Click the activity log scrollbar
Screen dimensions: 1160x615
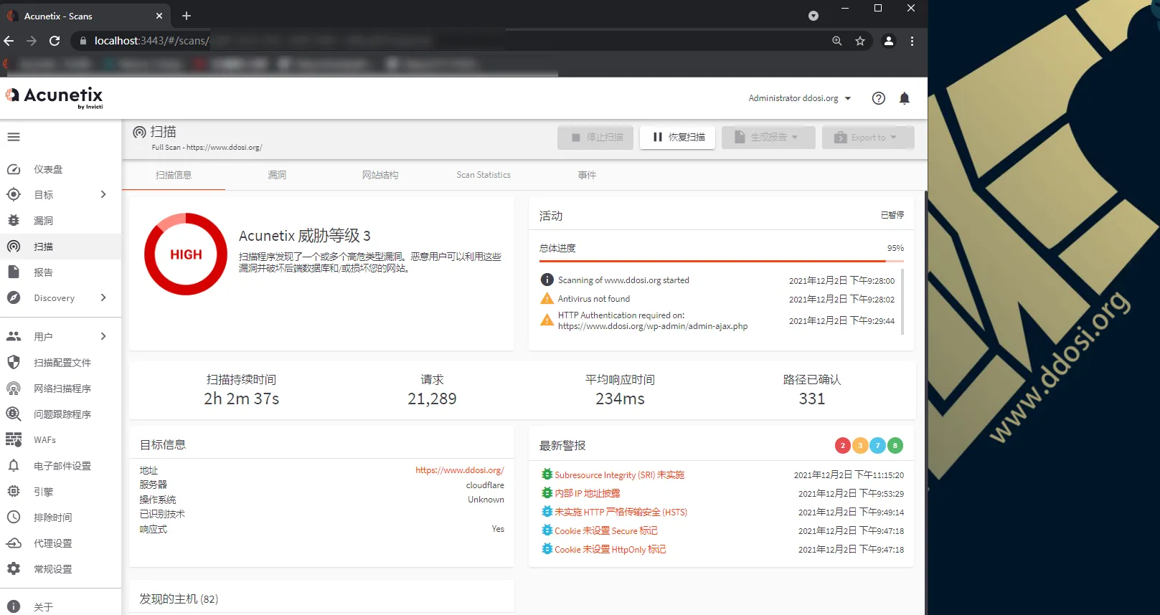tap(902, 302)
